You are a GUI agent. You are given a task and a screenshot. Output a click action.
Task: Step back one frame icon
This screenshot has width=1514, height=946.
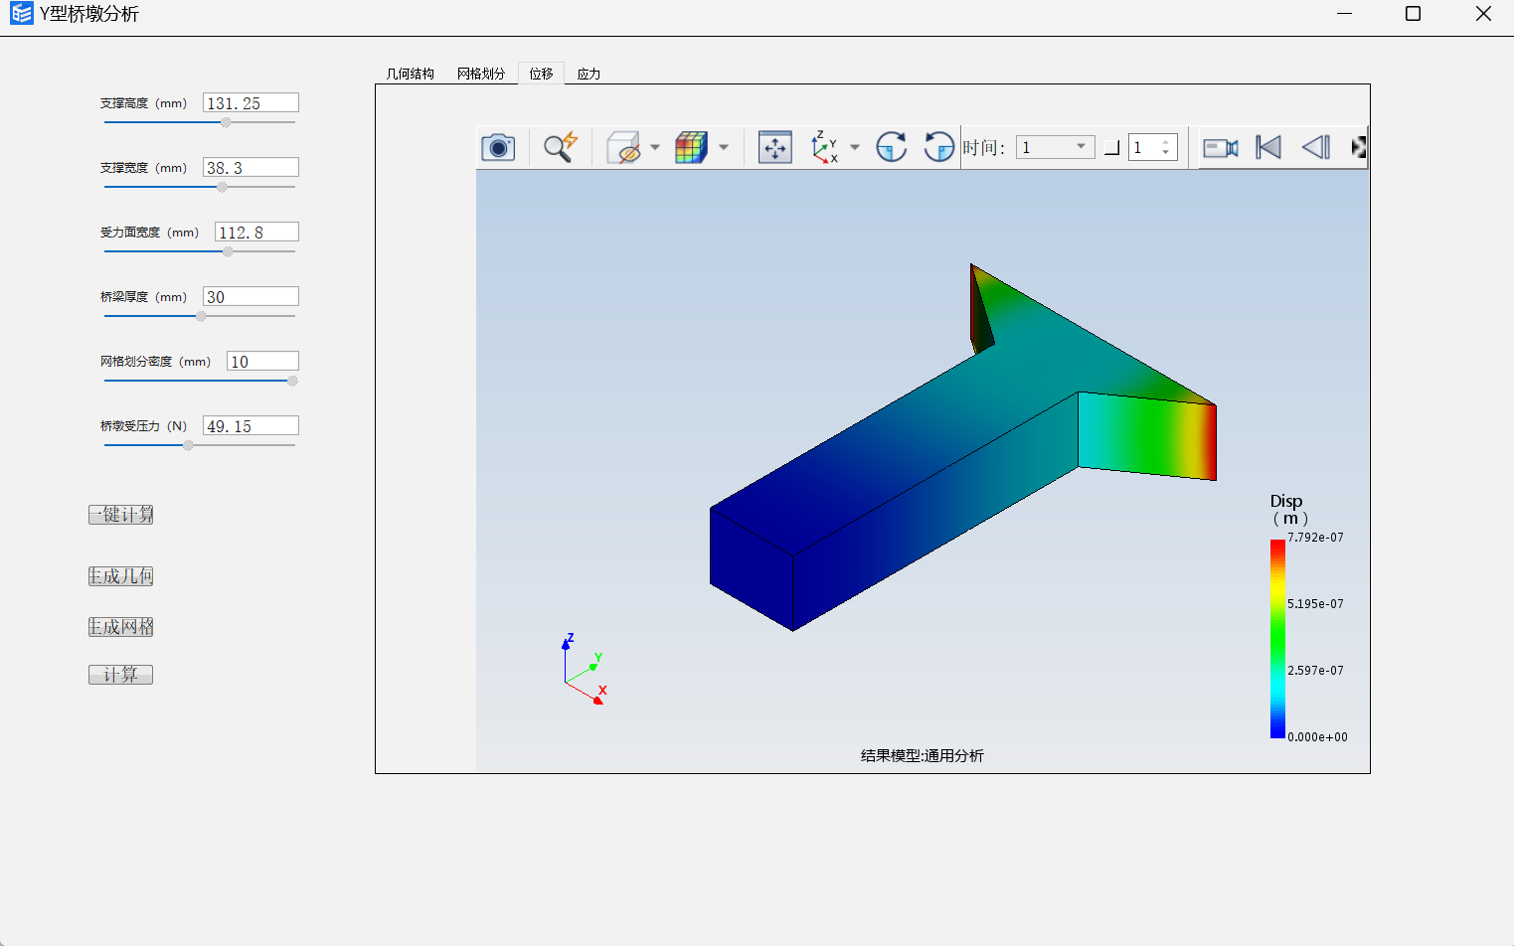tap(1316, 147)
